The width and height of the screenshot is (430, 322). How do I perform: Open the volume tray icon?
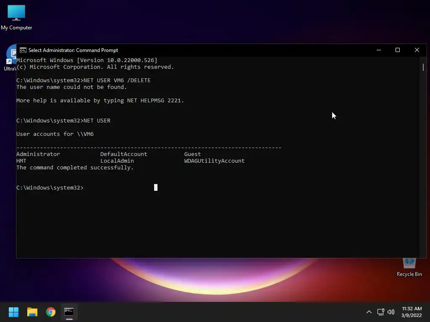(391, 312)
